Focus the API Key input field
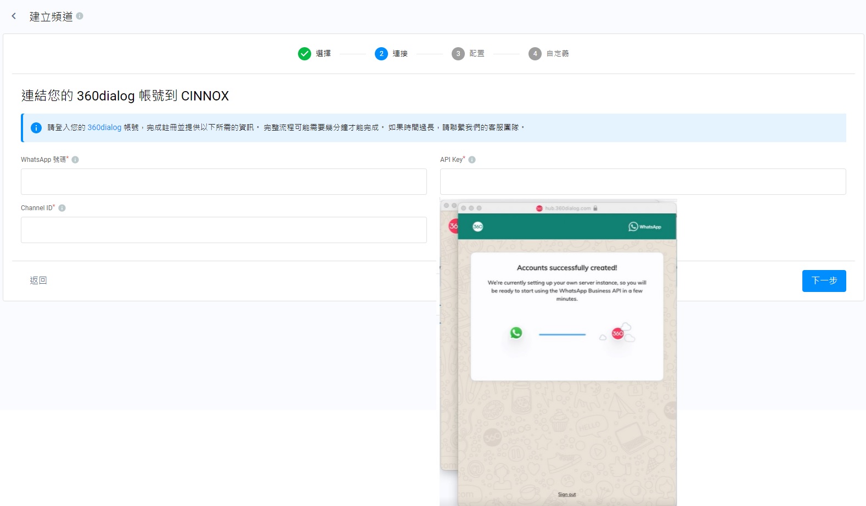The width and height of the screenshot is (866, 506). pyautogui.click(x=643, y=182)
